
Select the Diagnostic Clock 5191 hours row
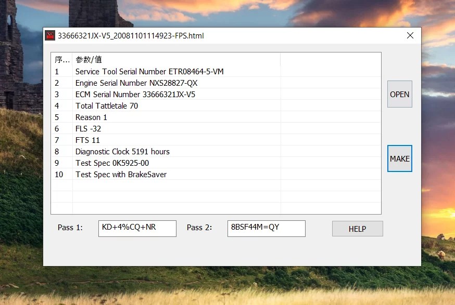pyautogui.click(x=122, y=151)
